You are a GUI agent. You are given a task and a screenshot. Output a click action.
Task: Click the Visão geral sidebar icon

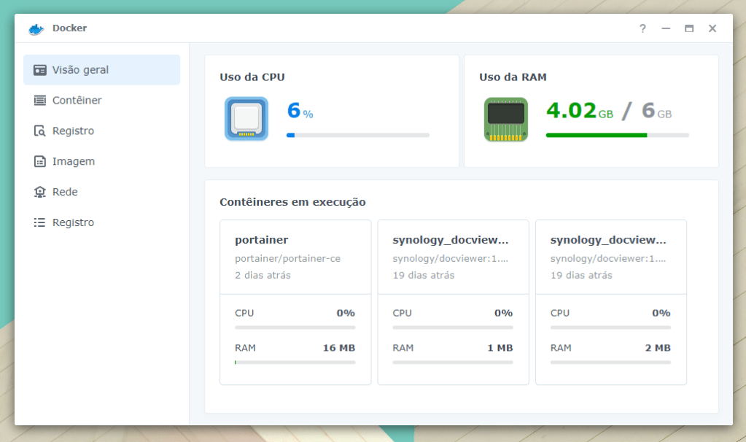40,70
